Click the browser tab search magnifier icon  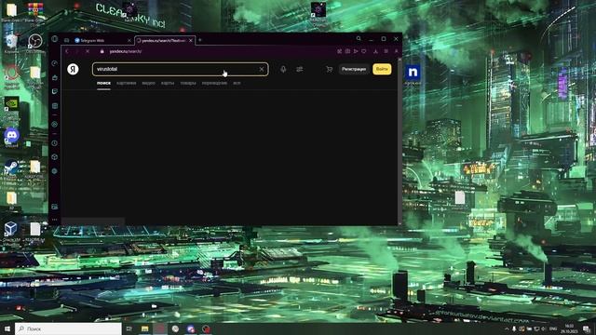point(359,39)
